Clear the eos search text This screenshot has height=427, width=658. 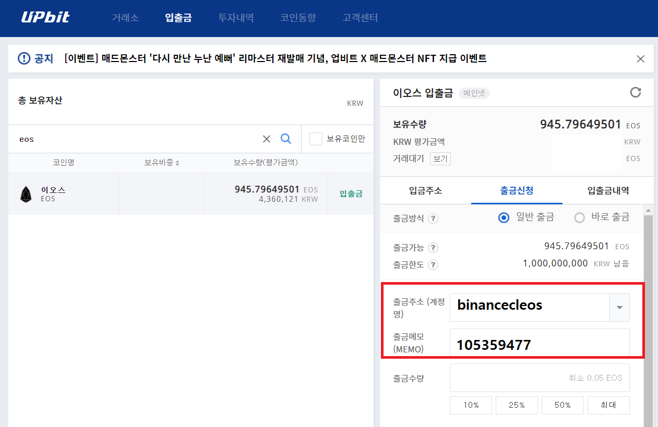267,139
